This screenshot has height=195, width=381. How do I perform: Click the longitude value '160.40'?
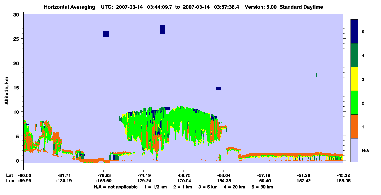click(x=263, y=181)
